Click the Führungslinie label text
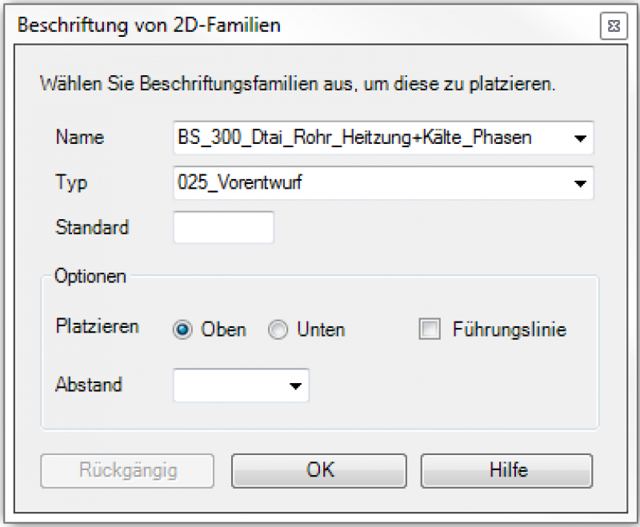The height and width of the screenshot is (527, 640). point(509,329)
